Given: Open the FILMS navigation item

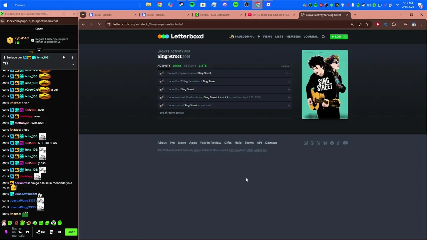Looking at the screenshot, I should [268, 37].
